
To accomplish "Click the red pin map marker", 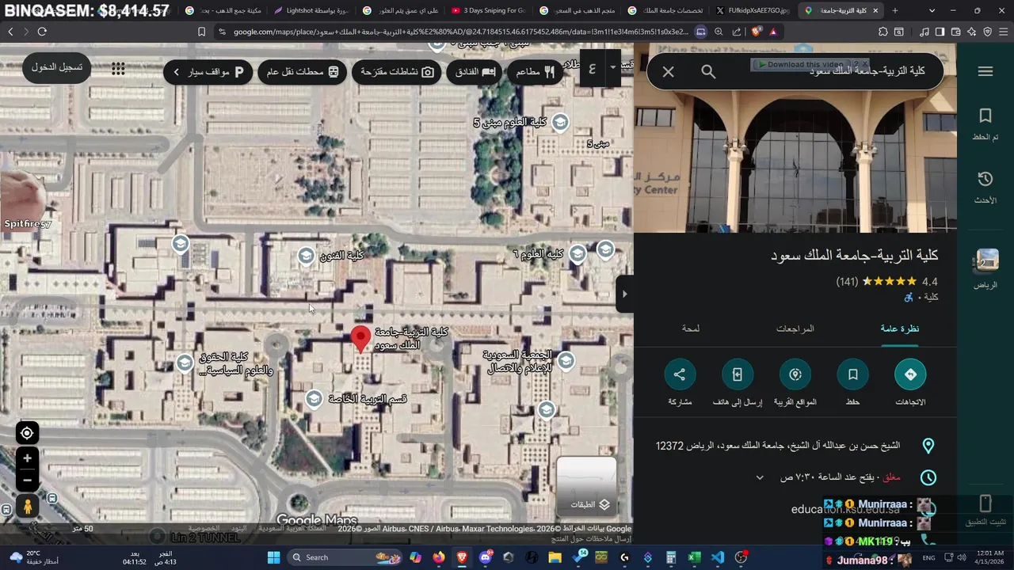I will coord(360,339).
